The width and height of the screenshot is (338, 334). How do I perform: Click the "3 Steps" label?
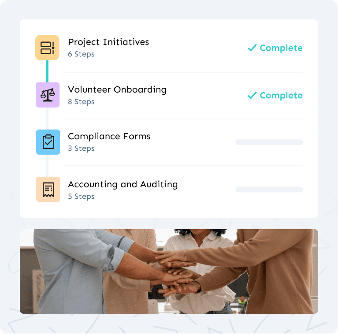point(81,148)
